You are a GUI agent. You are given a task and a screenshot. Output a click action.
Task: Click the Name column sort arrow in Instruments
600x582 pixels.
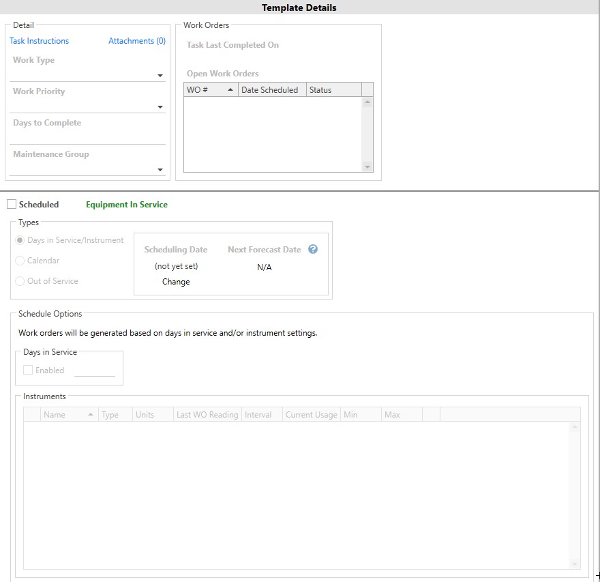[91, 414]
